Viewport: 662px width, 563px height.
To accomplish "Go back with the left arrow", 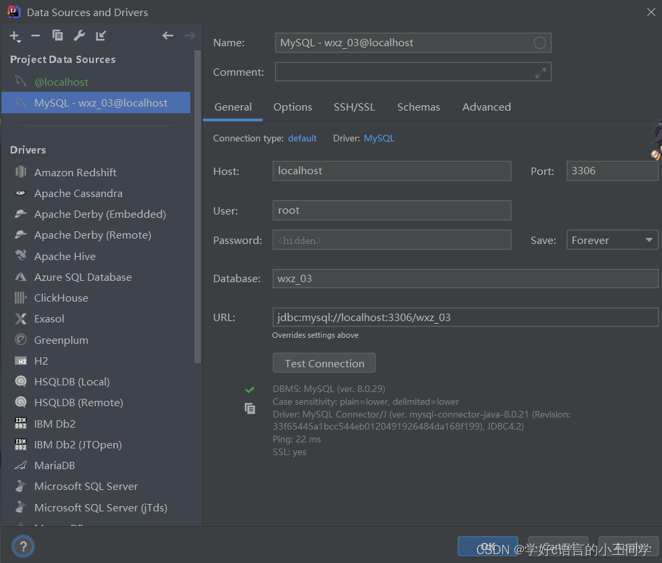I will [x=168, y=36].
